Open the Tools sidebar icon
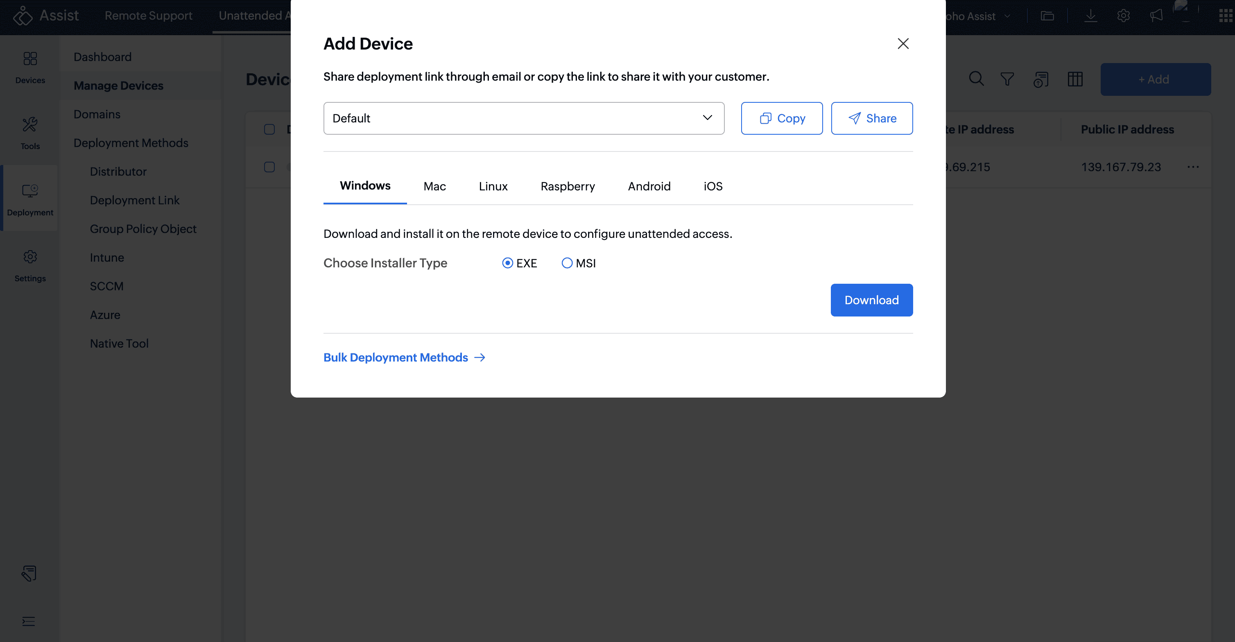Viewport: 1235px width, 642px height. [x=30, y=124]
